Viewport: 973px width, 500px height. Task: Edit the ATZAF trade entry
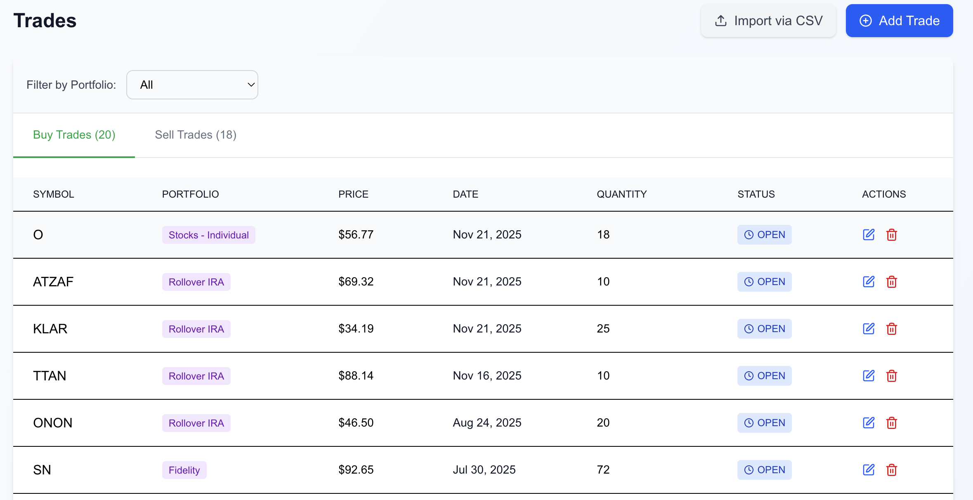pyautogui.click(x=869, y=282)
